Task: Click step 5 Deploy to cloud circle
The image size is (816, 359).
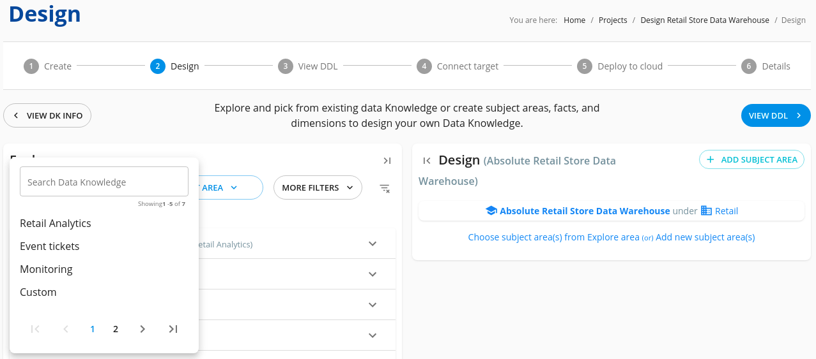Action: click(585, 66)
